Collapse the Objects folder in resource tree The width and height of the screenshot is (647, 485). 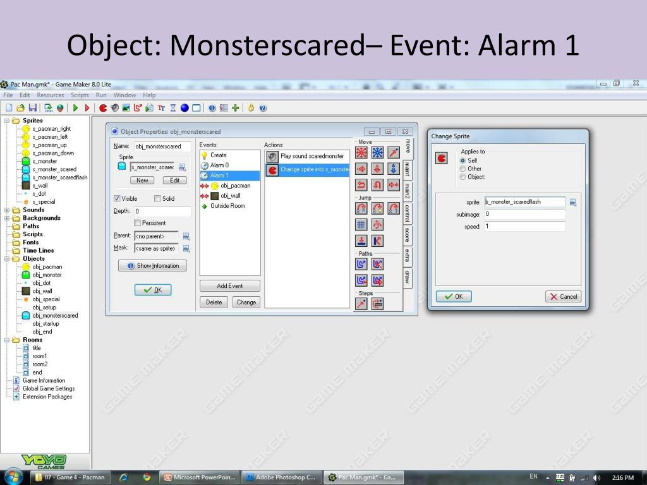[7, 259]
